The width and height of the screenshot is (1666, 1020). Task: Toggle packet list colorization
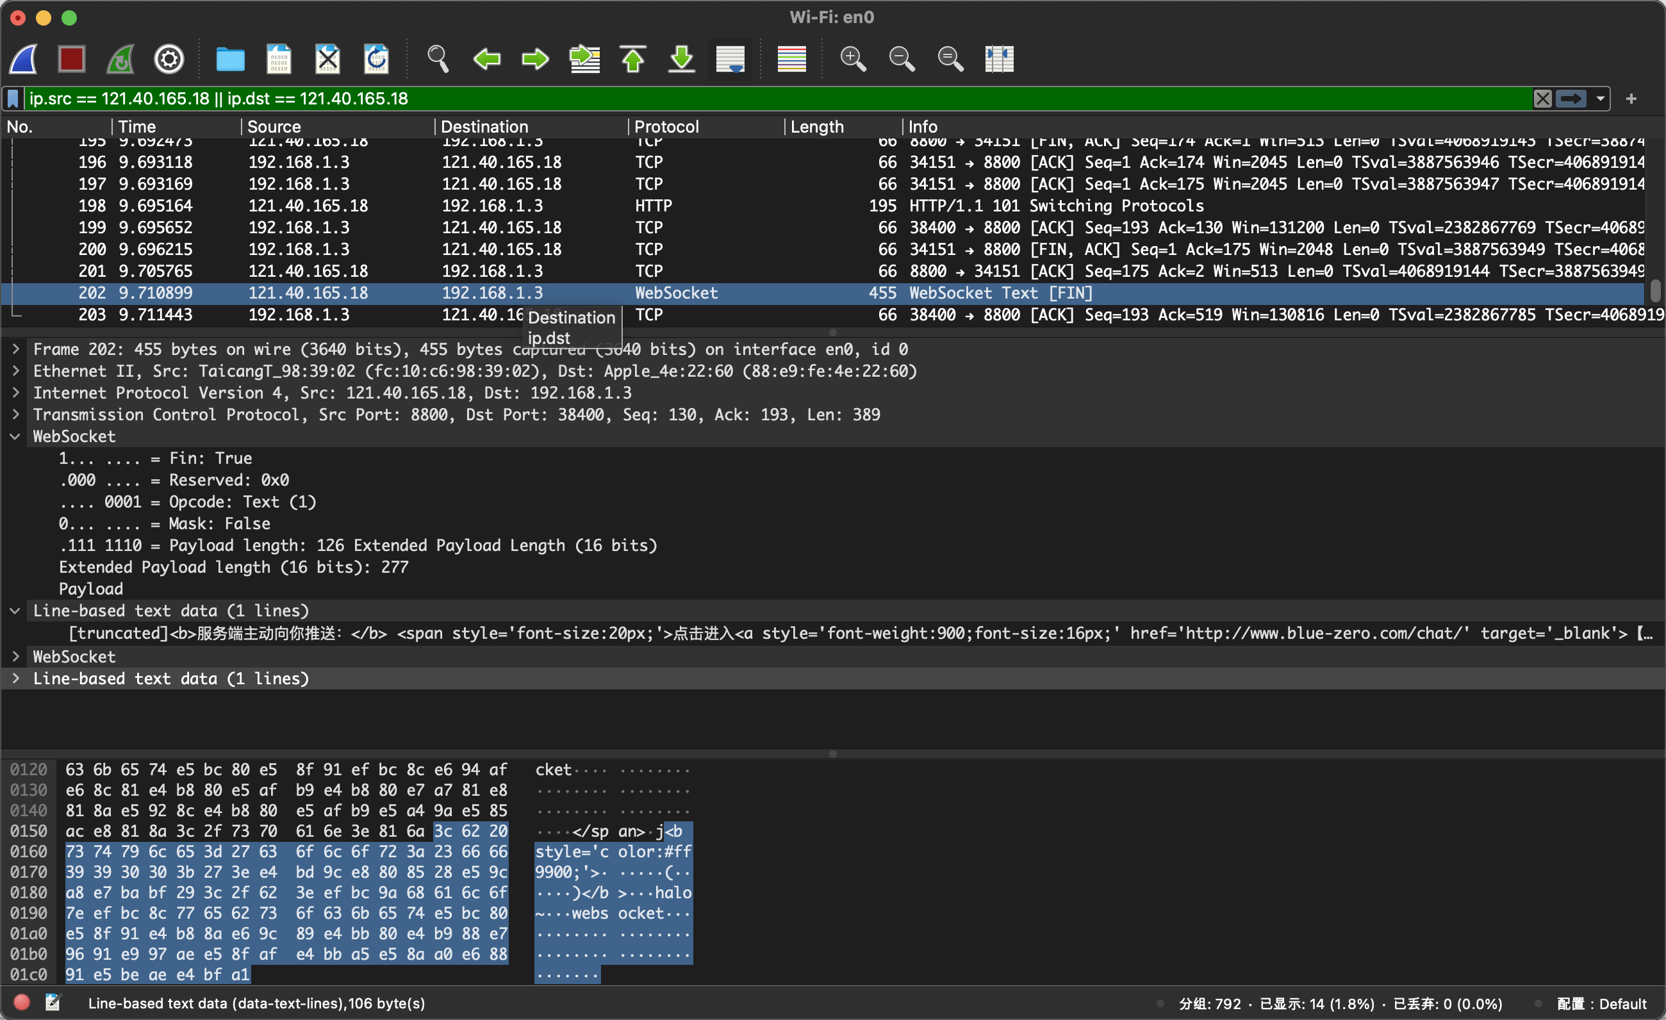[x=791, y=59]
